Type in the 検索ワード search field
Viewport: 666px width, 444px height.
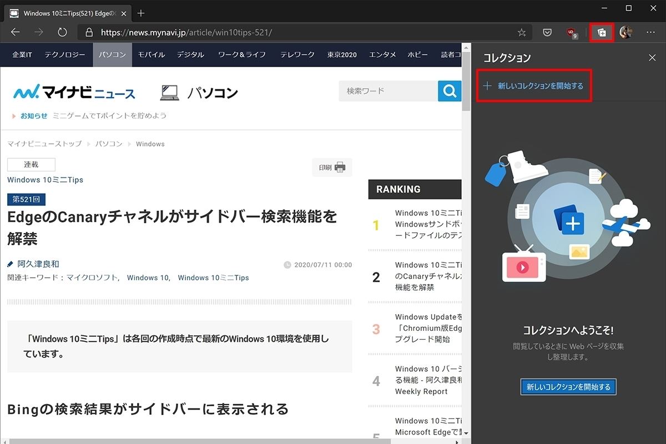click(388, 91)
